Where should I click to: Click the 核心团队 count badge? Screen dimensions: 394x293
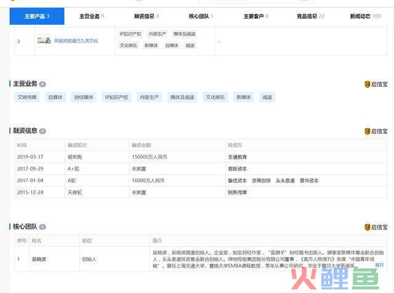42,227
